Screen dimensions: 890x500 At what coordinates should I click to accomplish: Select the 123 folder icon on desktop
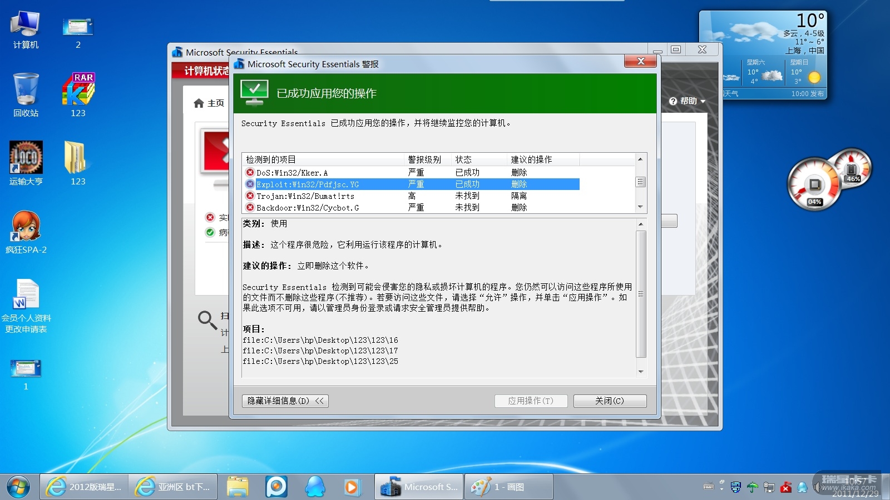pyautogui.click(x=78, y=163)
